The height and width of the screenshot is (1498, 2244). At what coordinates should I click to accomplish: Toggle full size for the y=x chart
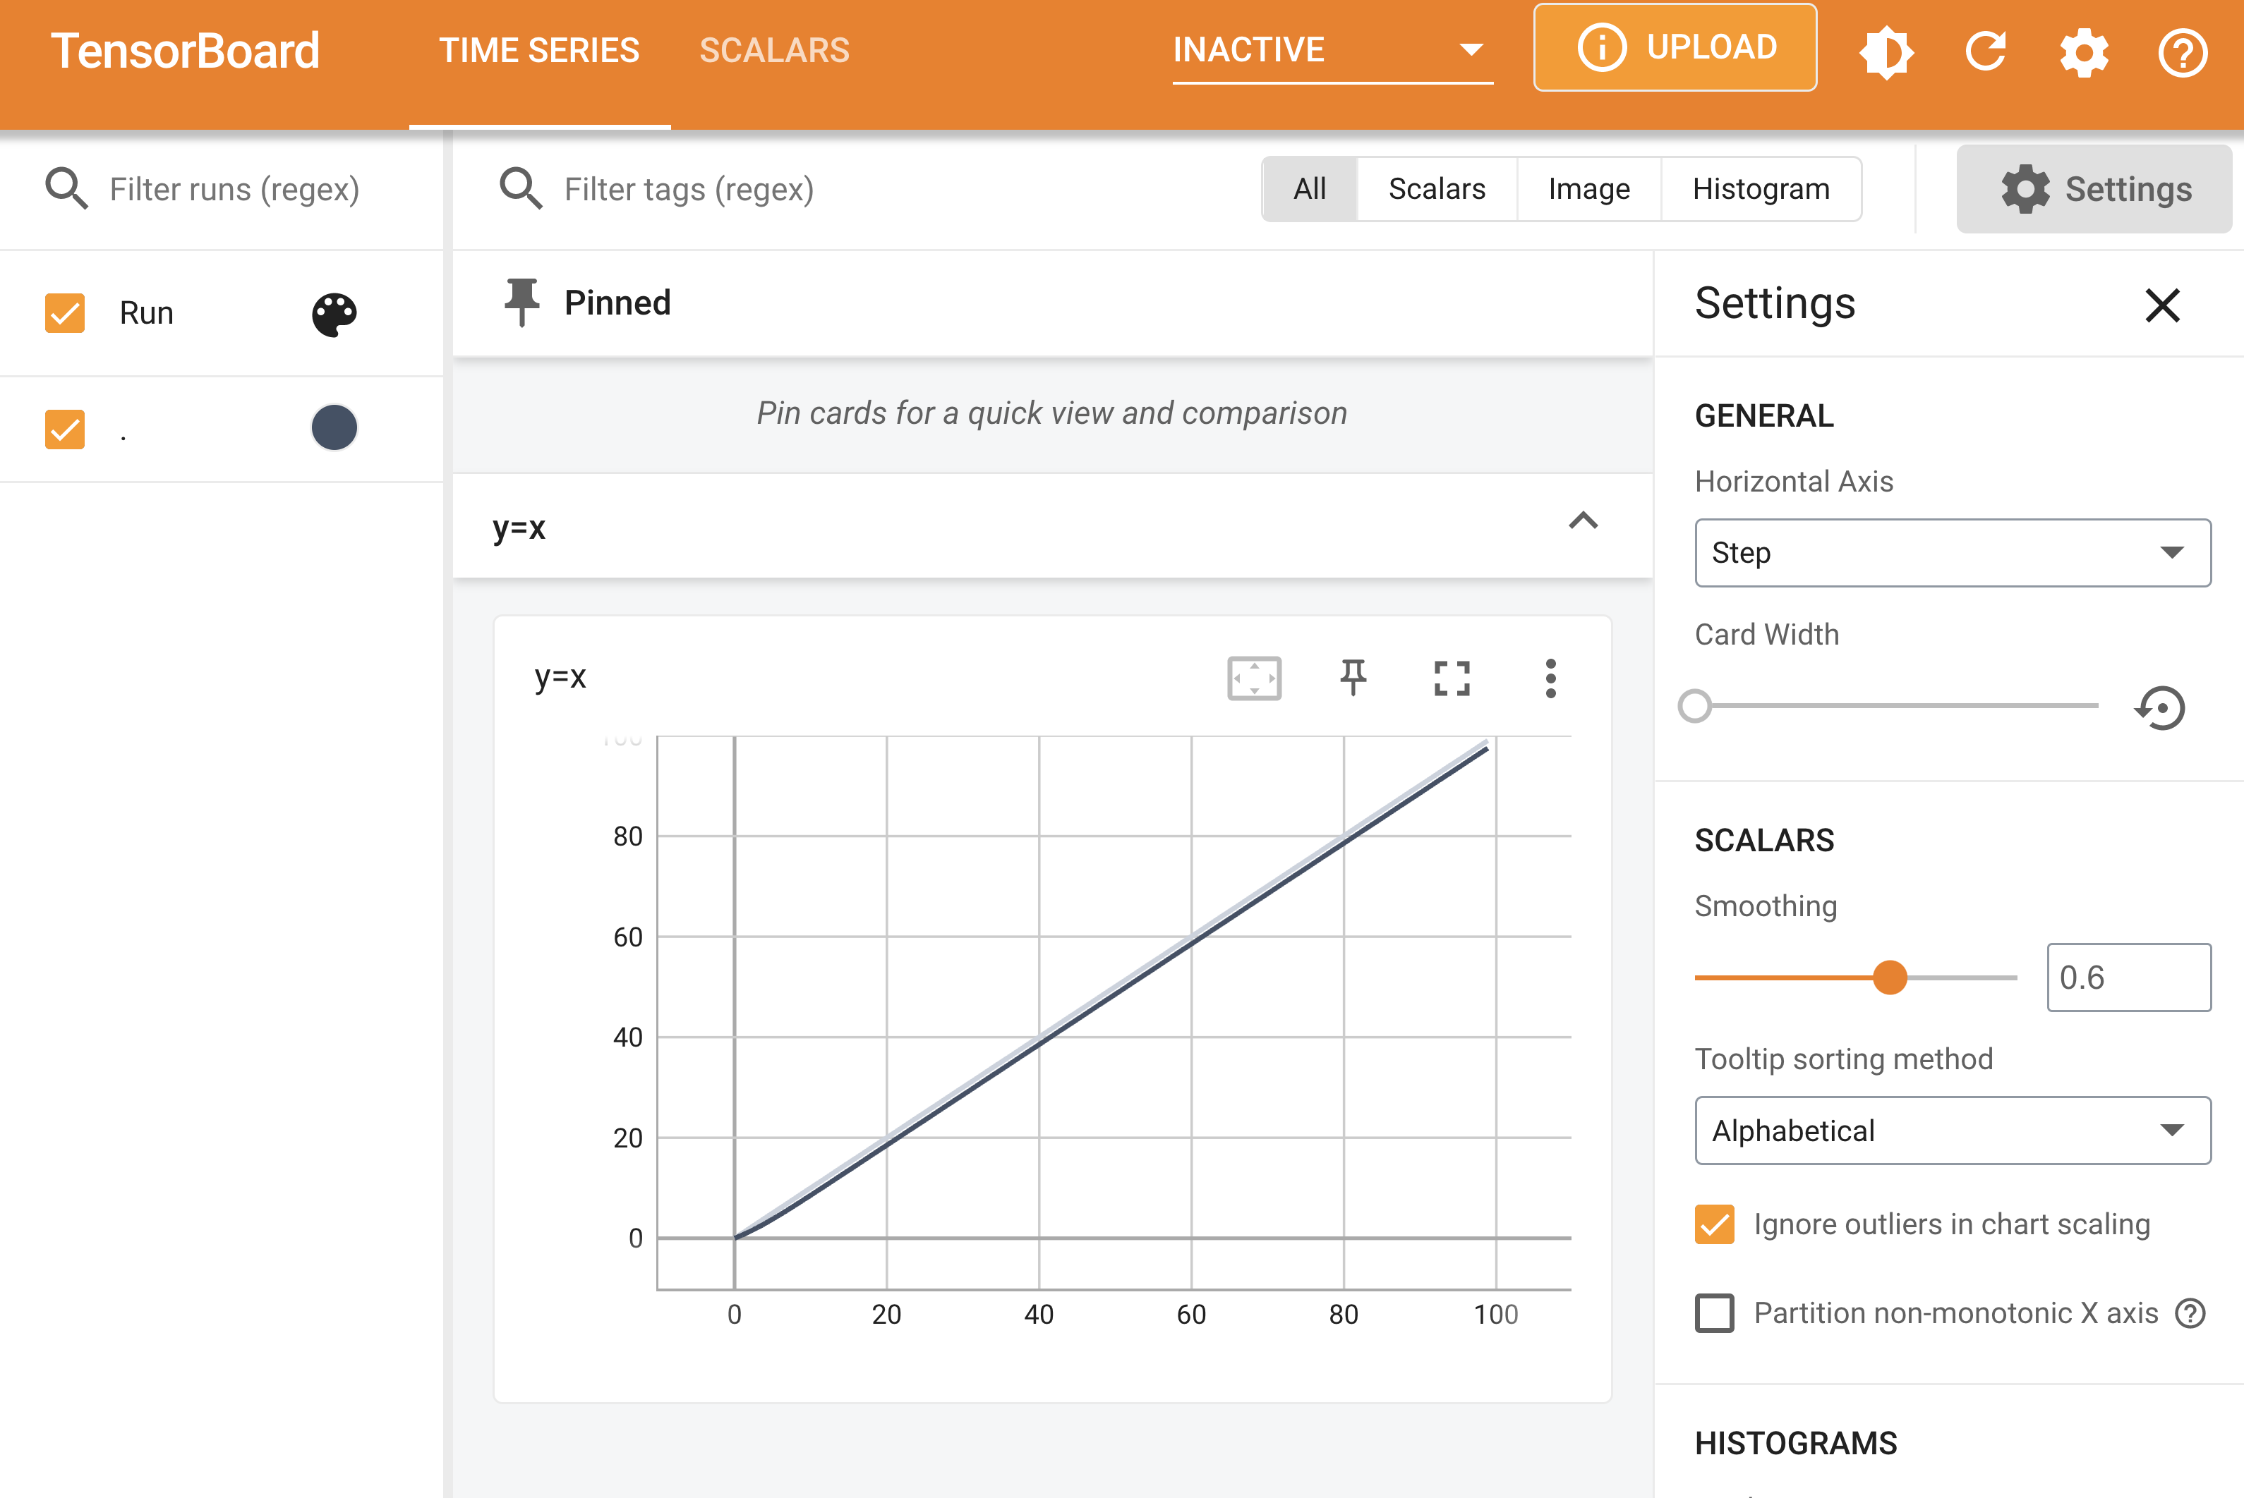1451,678
